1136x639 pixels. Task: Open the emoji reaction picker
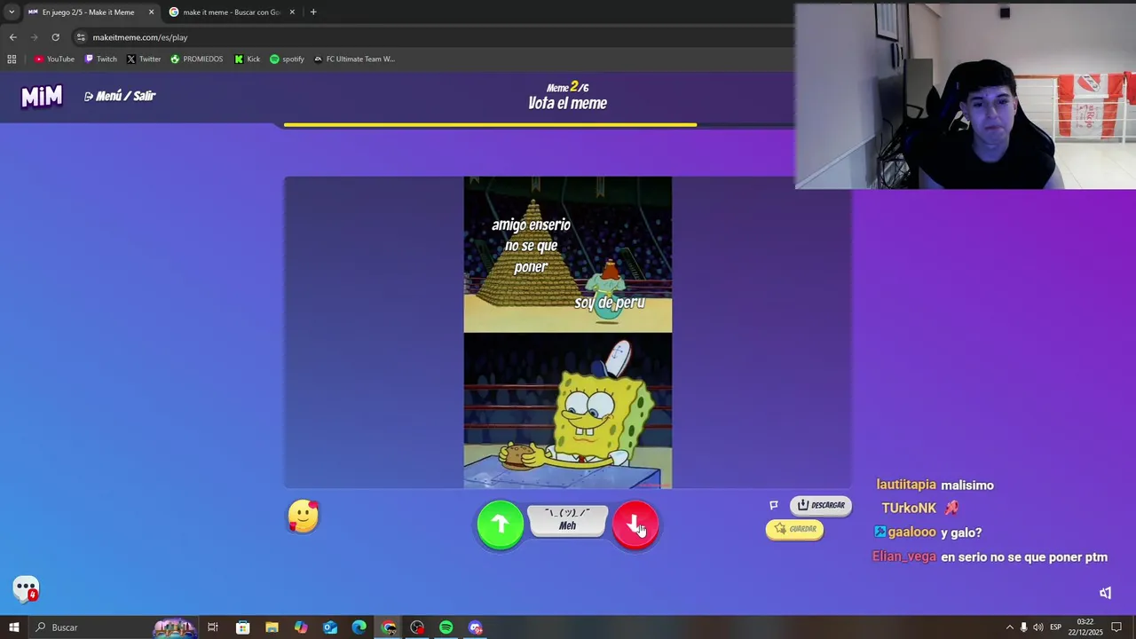click(304, 516)
